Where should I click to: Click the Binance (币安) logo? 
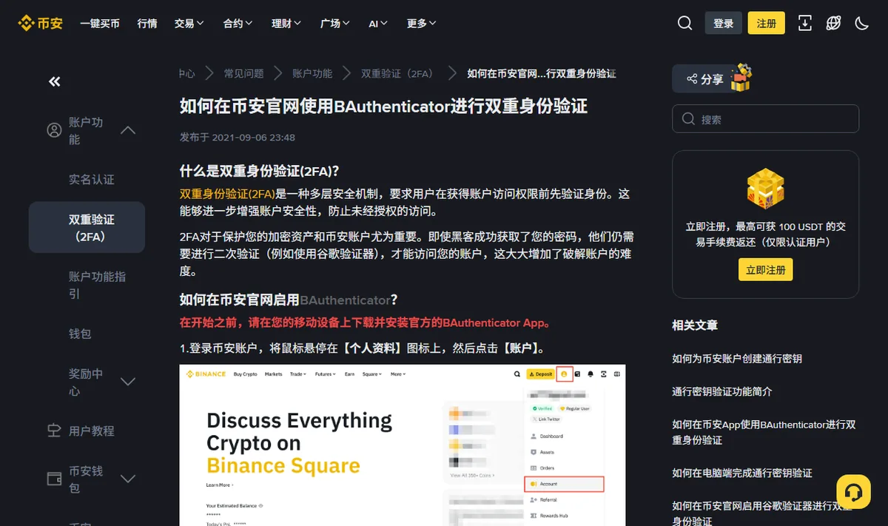(40, 24)
